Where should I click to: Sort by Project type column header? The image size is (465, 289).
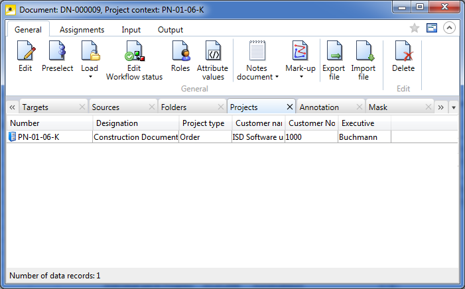pyautogui.click(x=206, y=123)
